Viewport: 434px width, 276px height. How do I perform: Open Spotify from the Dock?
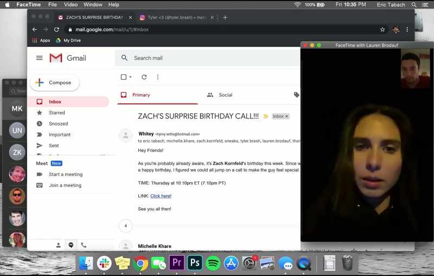[x=213, y=263]
